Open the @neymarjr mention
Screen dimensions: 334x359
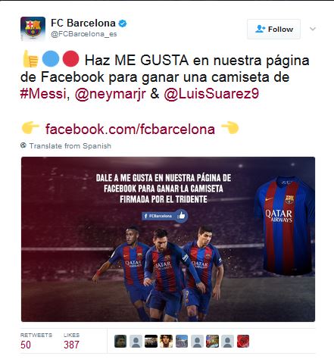point(111,95)
